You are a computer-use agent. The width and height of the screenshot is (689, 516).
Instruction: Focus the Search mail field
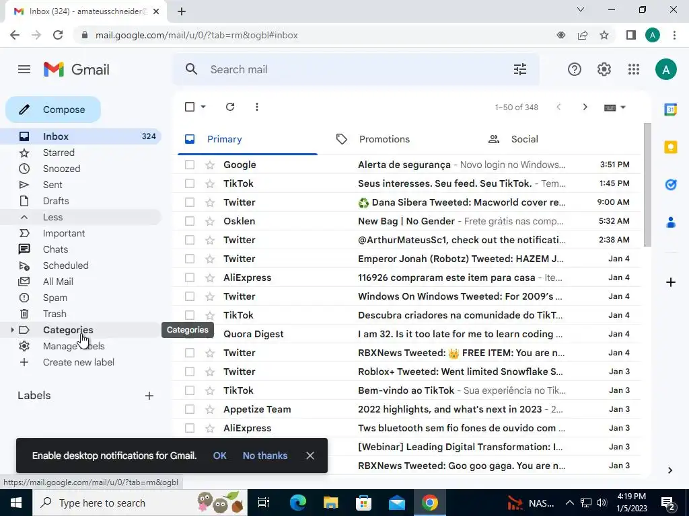356,69
